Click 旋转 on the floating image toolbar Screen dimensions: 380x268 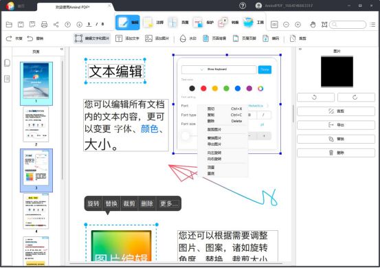(x=93, y=203)
